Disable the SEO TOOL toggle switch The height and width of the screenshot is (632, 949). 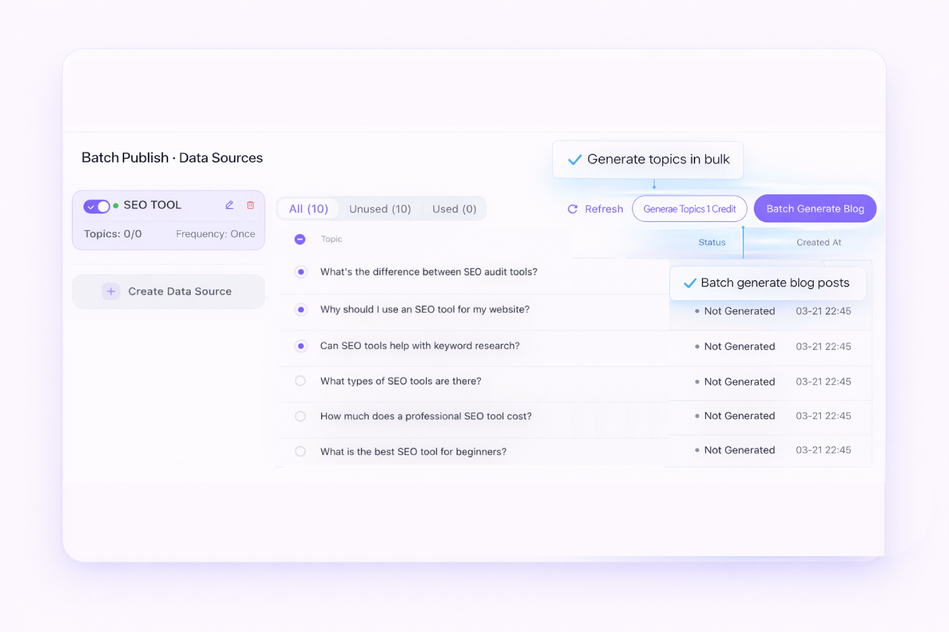[x=97, y=206]
